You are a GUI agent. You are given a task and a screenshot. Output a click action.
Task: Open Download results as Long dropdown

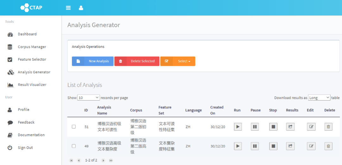point(319,98)
